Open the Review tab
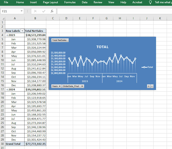 98,2
